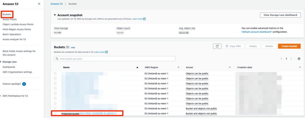Open Batch Operations
The width and height of the screenshot is (305, 118).
pyautogui.click(x=12, y=34)
